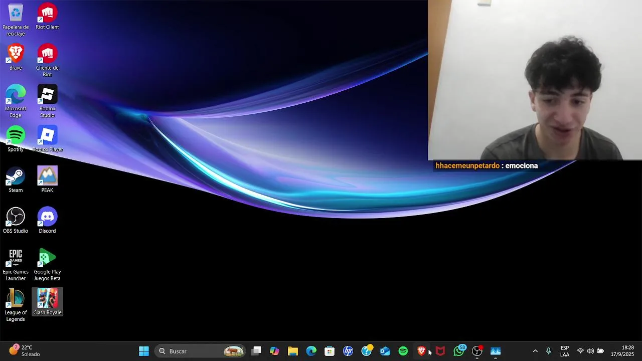This screenshot has height=361, width=642.
Task: Select the Steam desktop shortcut
Action: 16,180
